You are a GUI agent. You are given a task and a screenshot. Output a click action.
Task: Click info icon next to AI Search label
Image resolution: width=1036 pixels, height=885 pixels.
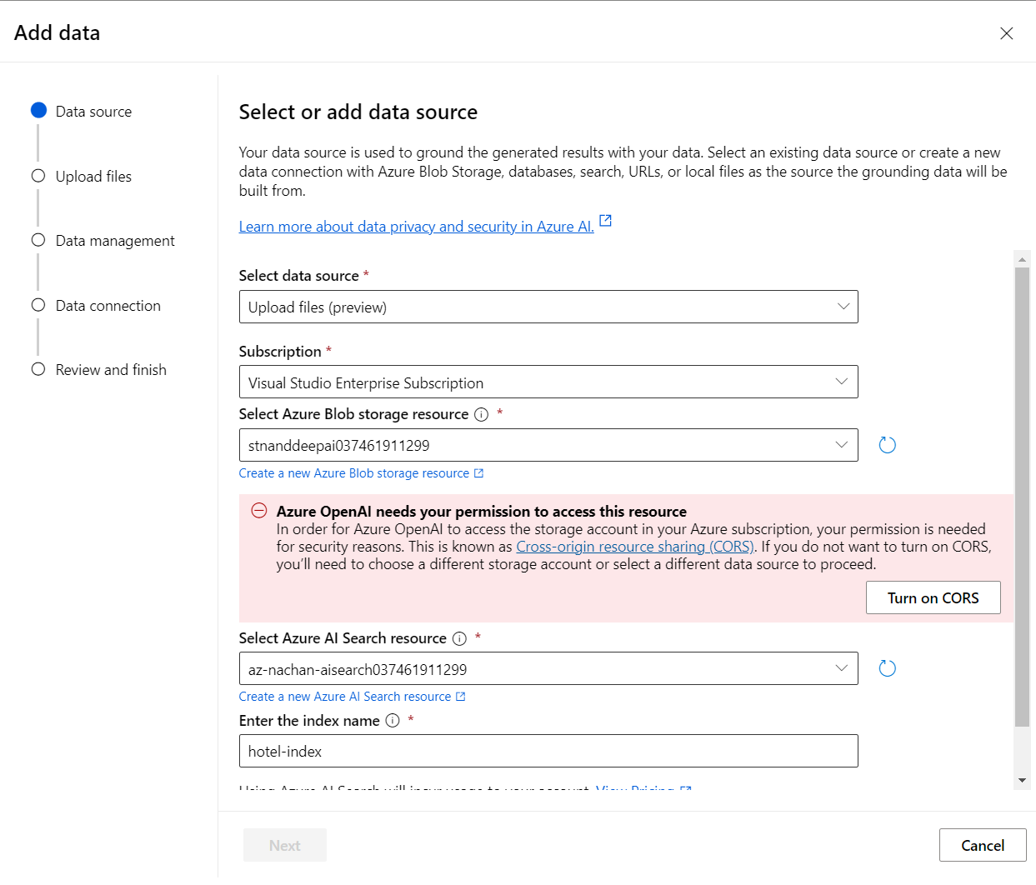point(459,639)
